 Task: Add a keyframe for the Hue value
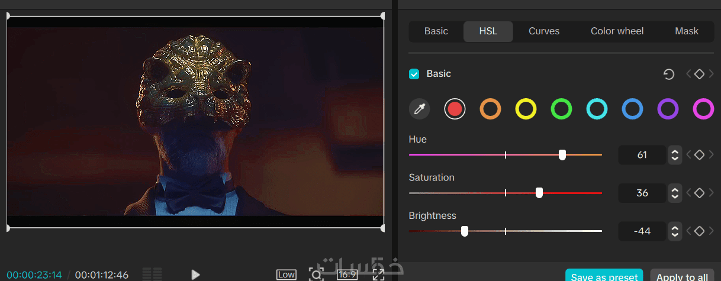pyautogui.click(x=699, y=155)
